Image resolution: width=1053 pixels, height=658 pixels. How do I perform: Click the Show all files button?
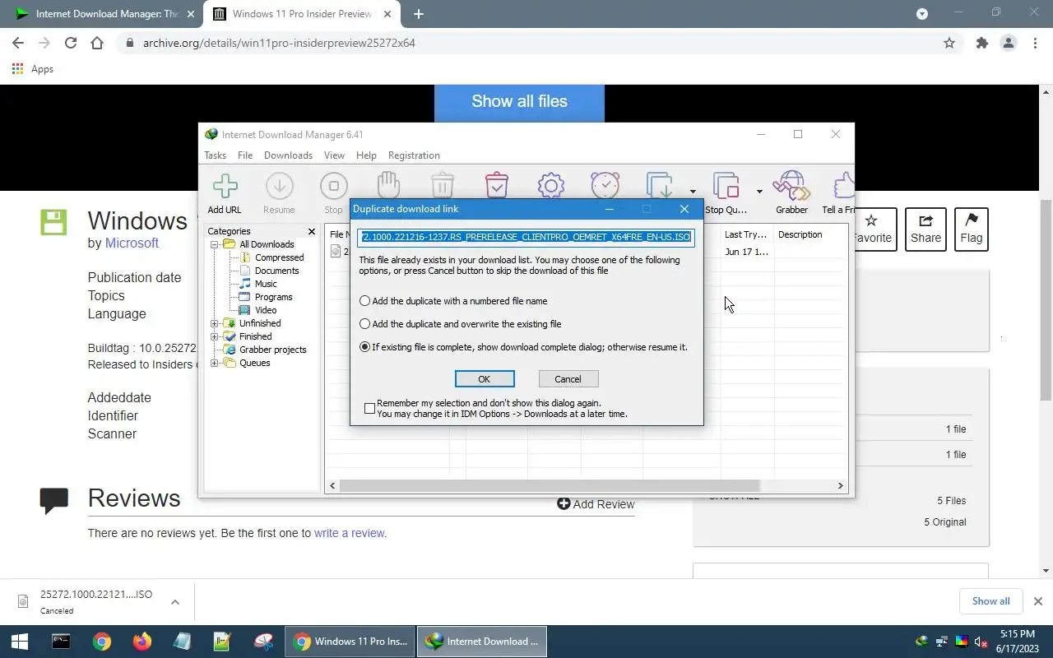tap(519, 101)
